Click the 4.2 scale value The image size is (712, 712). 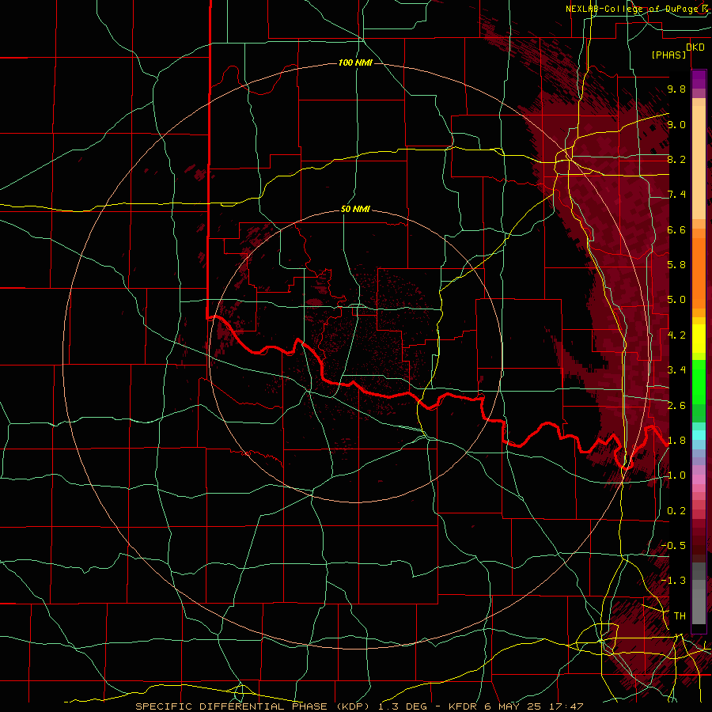click(676, 335)
